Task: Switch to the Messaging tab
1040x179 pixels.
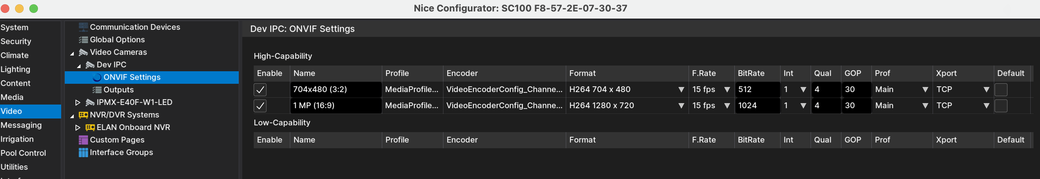Action: [x=21, y=125]
